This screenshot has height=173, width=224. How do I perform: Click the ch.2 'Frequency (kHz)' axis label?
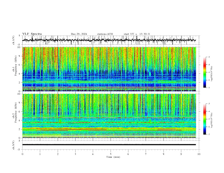[16, 113]
